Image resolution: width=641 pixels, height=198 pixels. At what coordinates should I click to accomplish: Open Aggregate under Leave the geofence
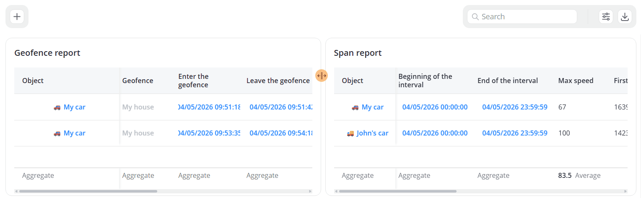(x=262, y=175)
